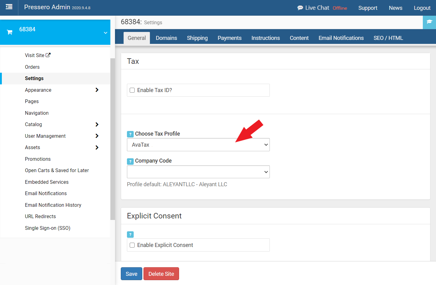436x285 pixels.
Task: Click help icon beside Choose Tax Profile
Action: pos(130,134)
